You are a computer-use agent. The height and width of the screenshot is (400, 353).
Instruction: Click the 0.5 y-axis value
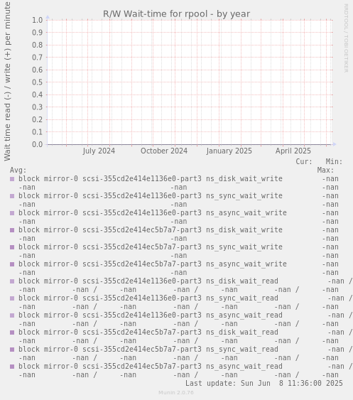click(37, 82)
